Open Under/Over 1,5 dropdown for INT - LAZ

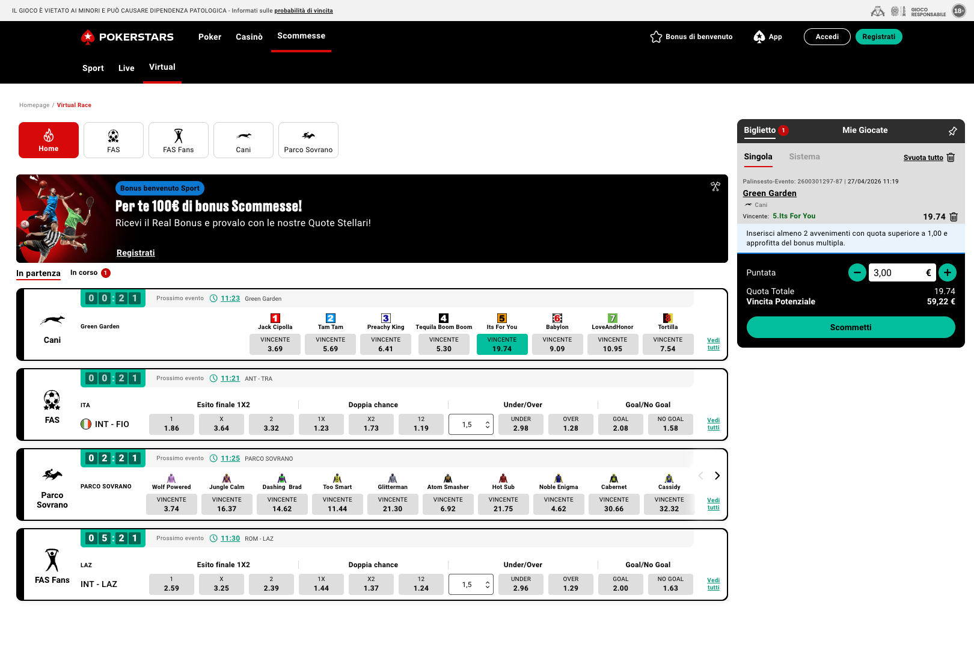[471, 585]
